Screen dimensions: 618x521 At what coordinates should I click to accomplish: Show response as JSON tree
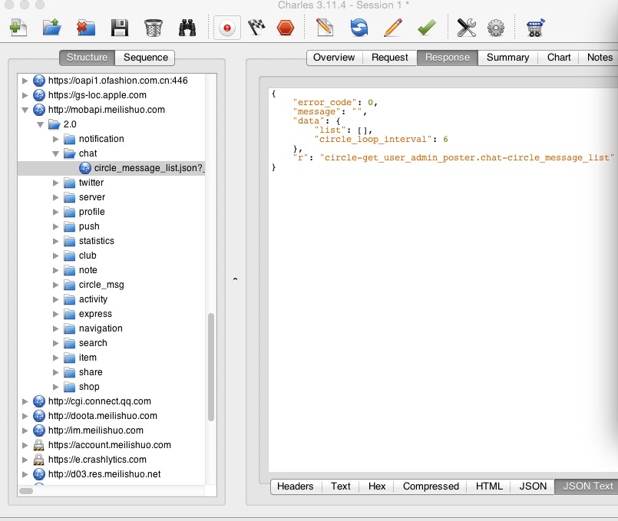(x=533, y=486)
